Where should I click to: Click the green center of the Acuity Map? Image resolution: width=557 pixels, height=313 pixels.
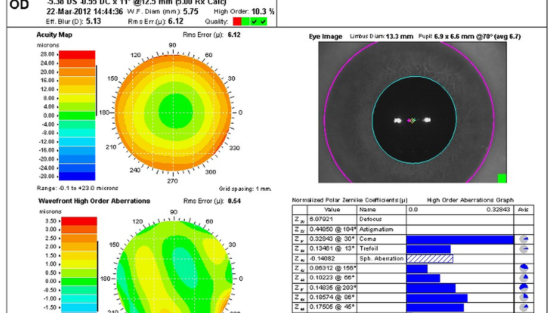[x=176, y=111]
